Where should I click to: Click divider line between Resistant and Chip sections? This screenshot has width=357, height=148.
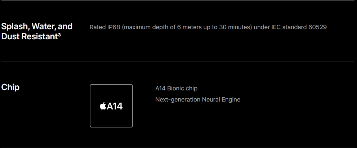[x=178, y=62]
